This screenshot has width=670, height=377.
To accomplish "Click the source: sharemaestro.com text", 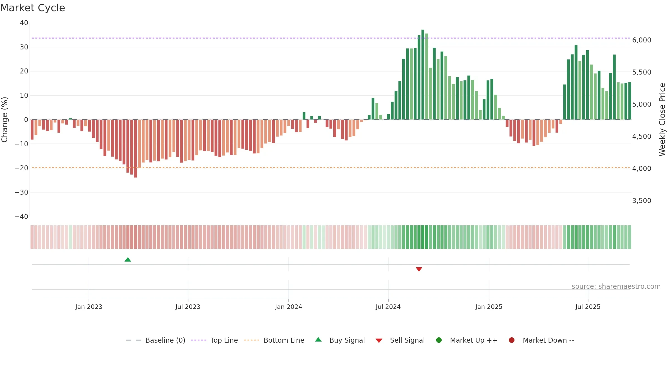I will point(616,287).
